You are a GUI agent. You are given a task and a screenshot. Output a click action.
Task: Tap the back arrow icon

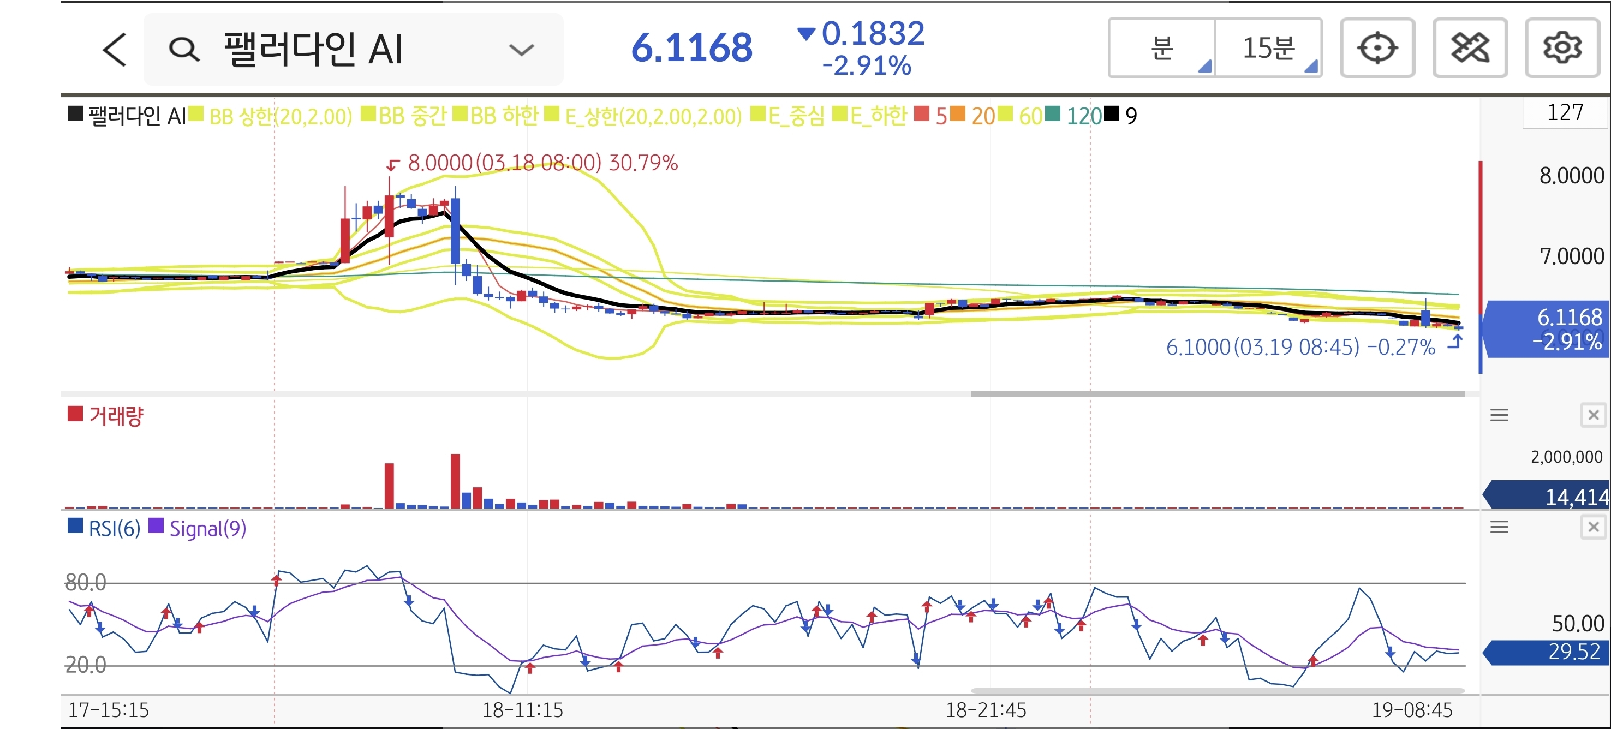point(115,50)
